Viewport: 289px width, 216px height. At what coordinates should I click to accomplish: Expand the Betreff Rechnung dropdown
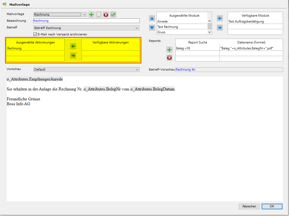[x=137, y=28]
